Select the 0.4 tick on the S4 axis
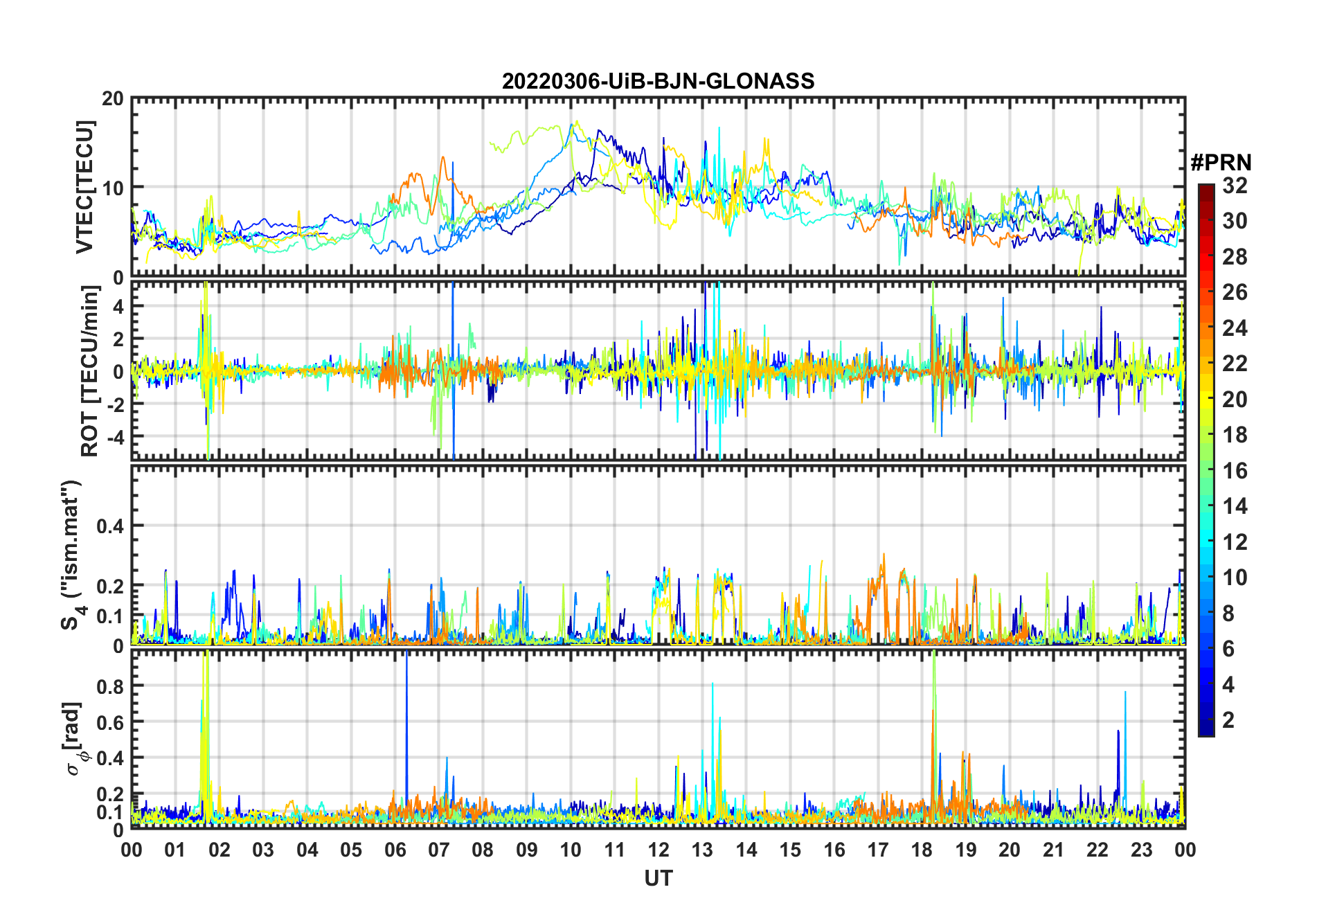The height and width of the screenshot is (921, 1317). pos(110,526)
